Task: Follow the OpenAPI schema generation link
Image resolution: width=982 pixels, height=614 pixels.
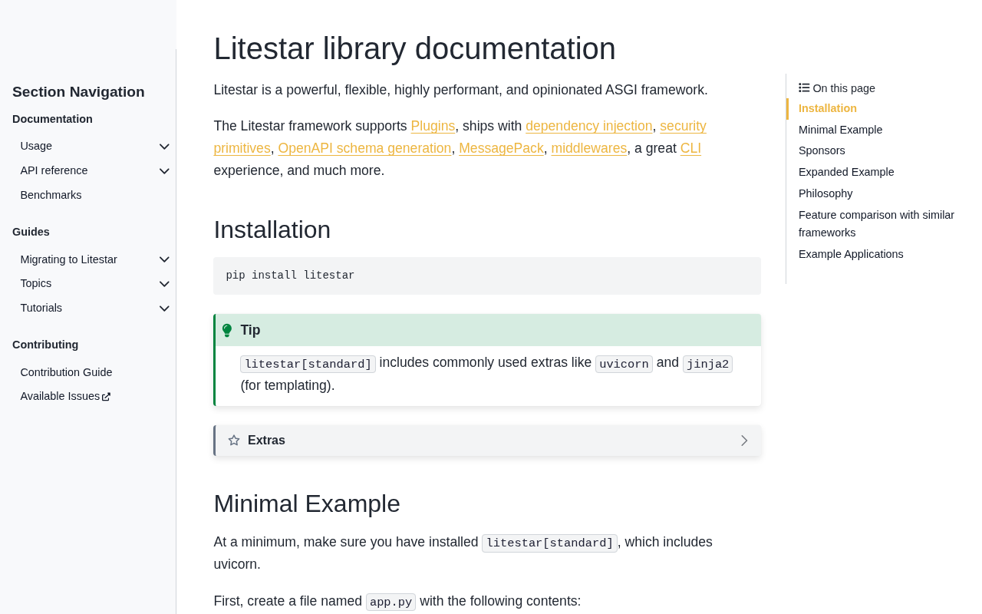Action: pos(364,148)
